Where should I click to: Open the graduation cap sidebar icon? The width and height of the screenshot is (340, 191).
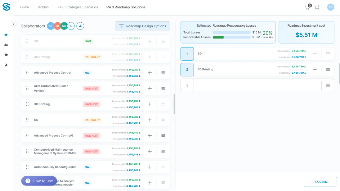click(x=6, y=55)
